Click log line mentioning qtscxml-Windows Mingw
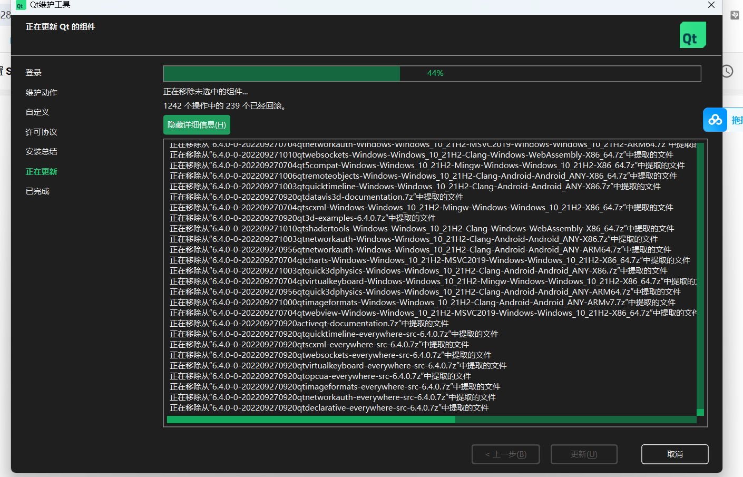 point(422,208)
